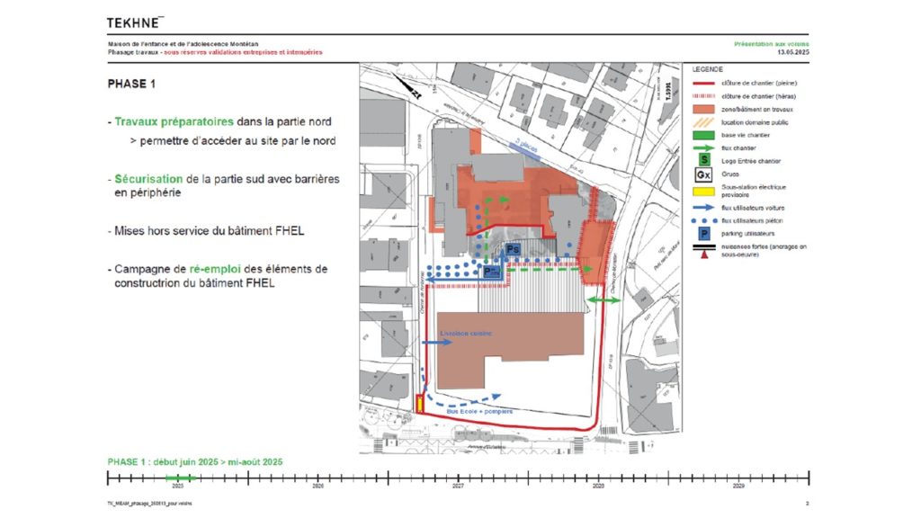Click the north arrow compass on the map
This screenshot has width=921, height=518.
[x=407, y=85]
